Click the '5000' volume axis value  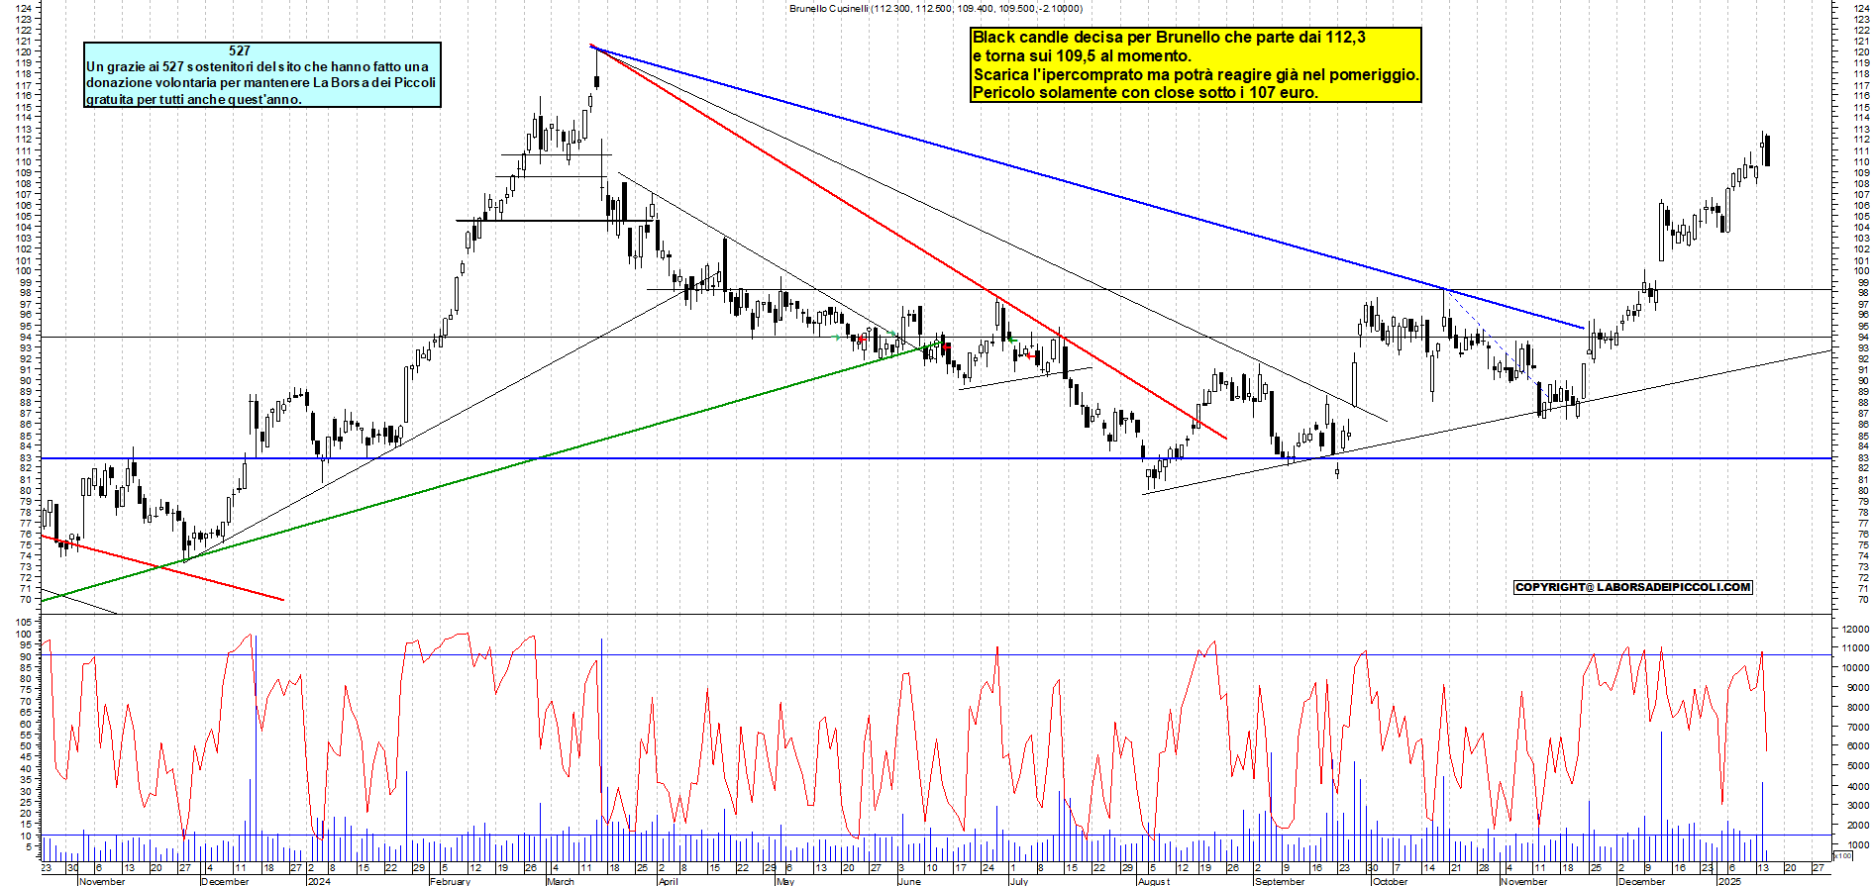[1856, 767]
